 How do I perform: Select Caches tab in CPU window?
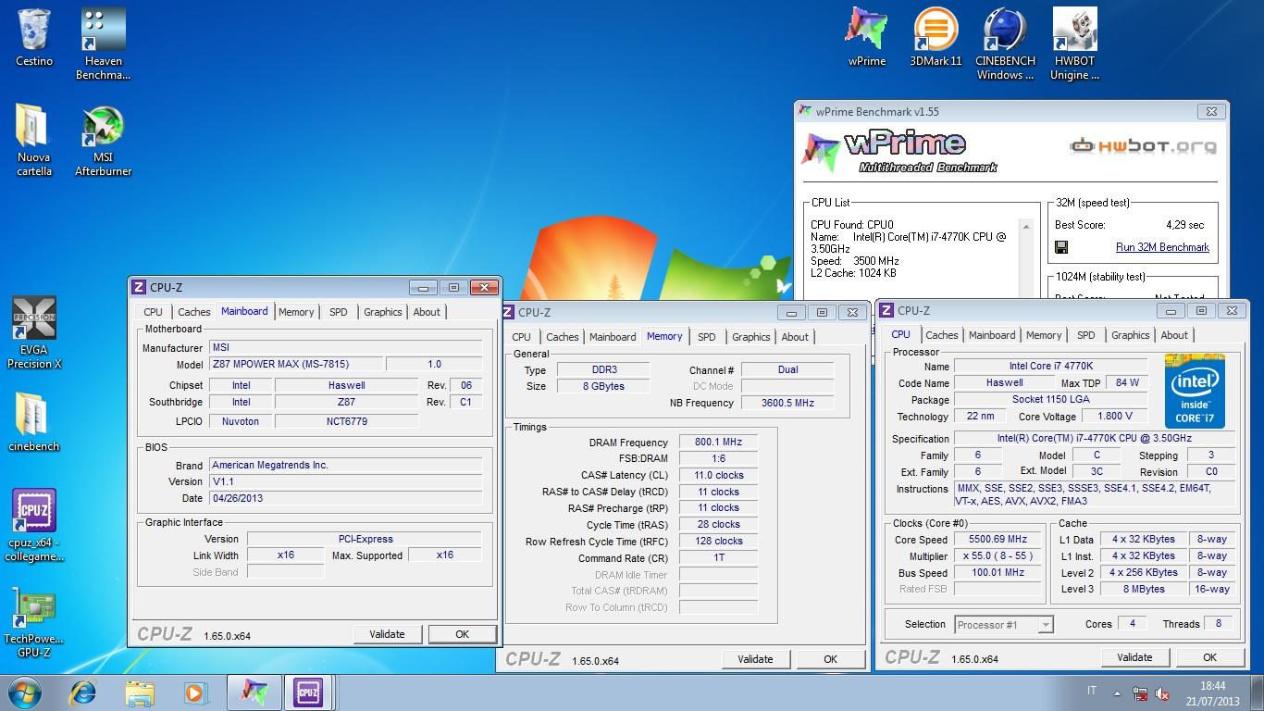942,335
